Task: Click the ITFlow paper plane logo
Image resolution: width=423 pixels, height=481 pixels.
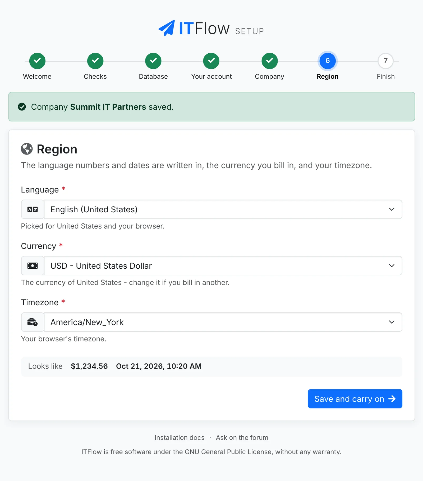Action: [x=167, y=28]
